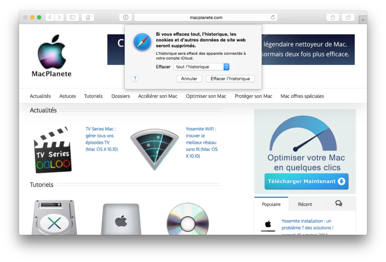Reload the macplanete.com page
This screenshot has height=262, width=386.
point(273,17)
